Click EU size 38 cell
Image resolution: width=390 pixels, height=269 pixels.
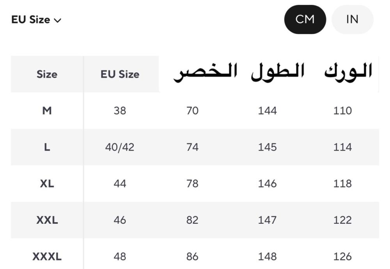pos(120,110)
